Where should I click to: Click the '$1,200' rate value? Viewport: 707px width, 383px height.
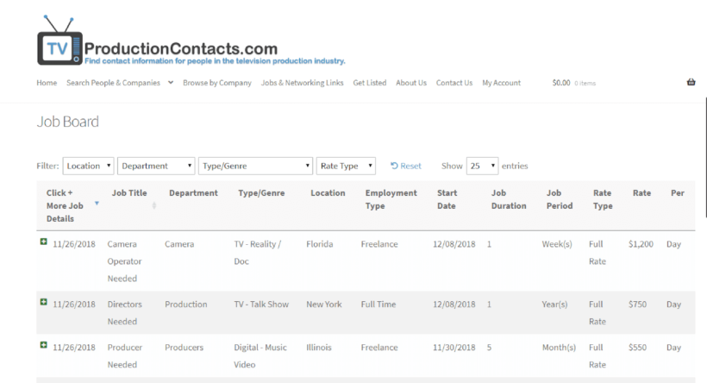click(641, 244)
